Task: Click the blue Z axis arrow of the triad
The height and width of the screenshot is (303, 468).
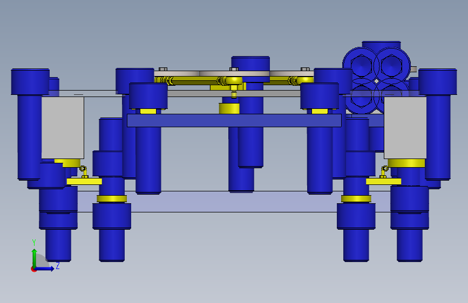Action: 45,268
